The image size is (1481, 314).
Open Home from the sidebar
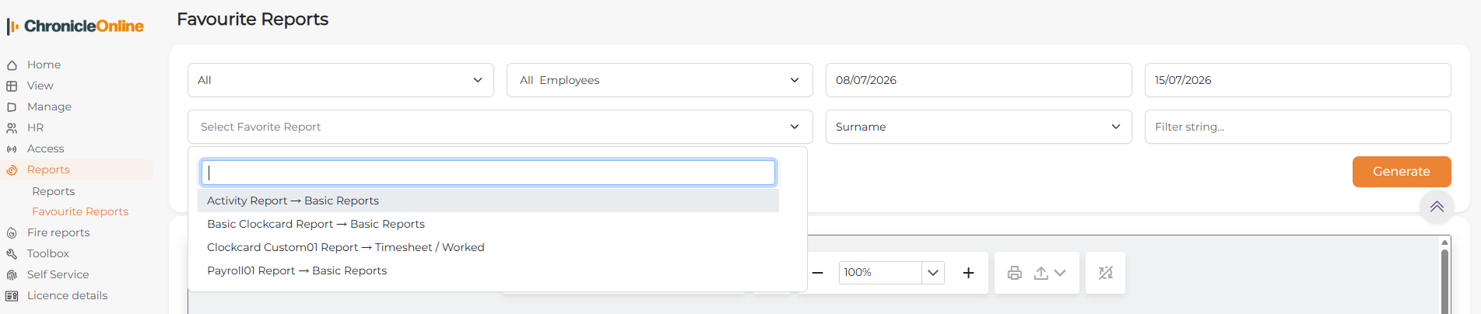(44, 65)
